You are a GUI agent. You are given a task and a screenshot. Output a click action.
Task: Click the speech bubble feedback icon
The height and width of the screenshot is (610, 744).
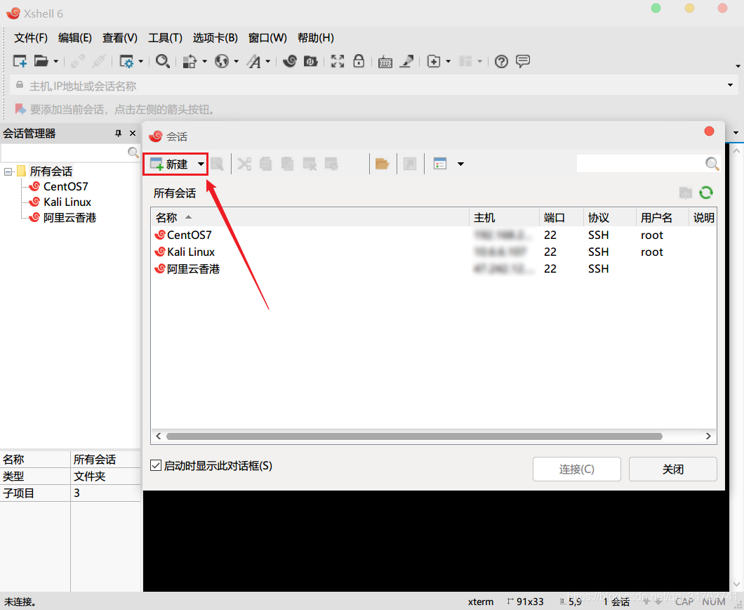523,61
